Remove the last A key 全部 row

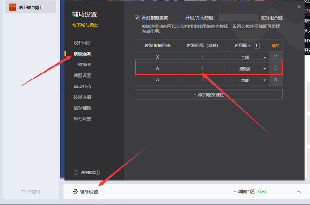point(276,80)
